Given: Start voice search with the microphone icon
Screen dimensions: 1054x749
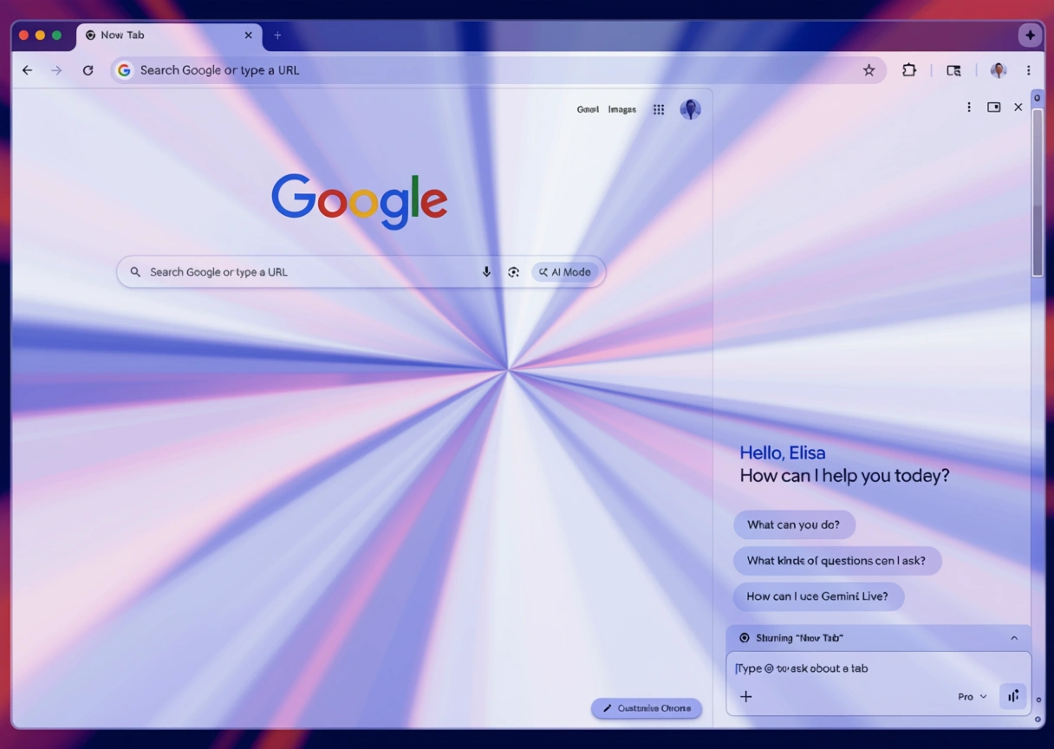Looking at the screenshot, I should (486, 272).
